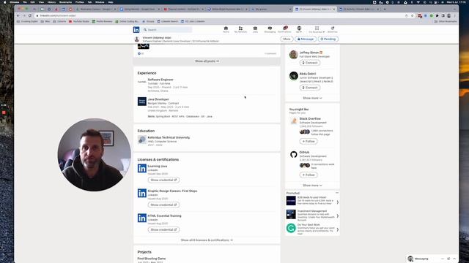The width and height of the screenshot is (469, 263).
Task: Reload the page with browser refresh
Action: pos(30,15)
